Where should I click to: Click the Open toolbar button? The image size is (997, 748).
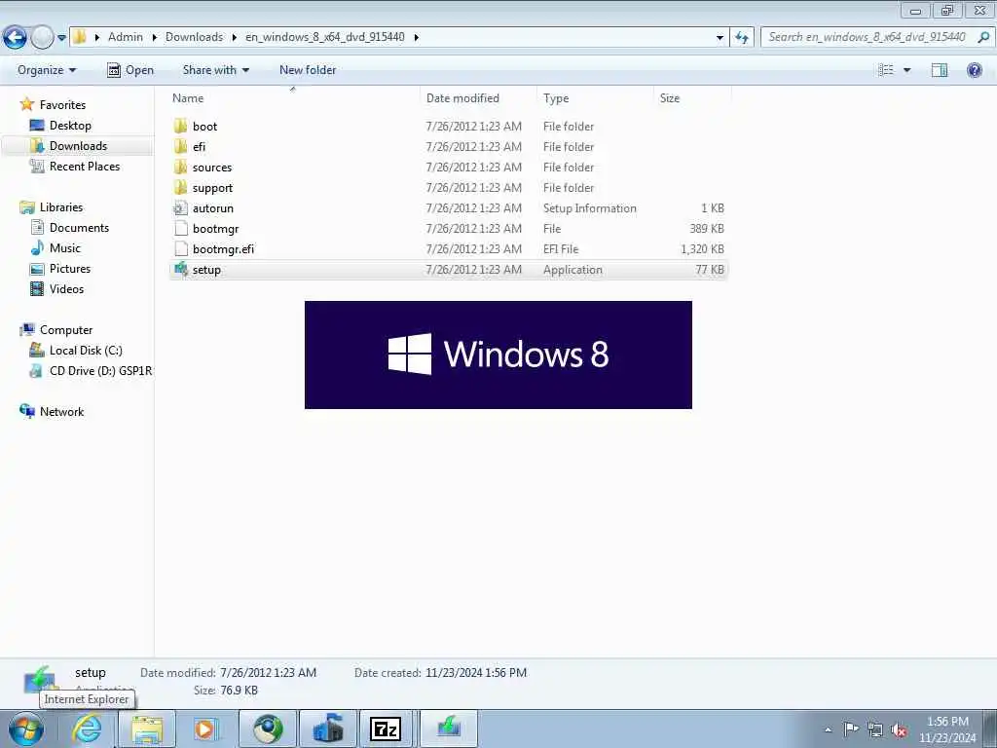click(130, 70)
